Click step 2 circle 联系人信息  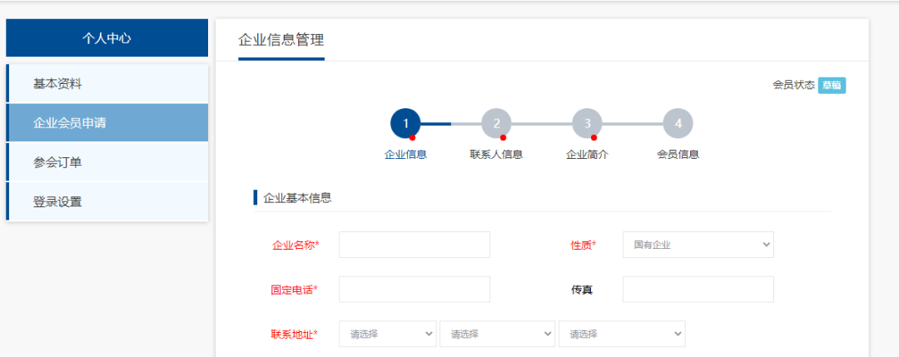[496, 123]
